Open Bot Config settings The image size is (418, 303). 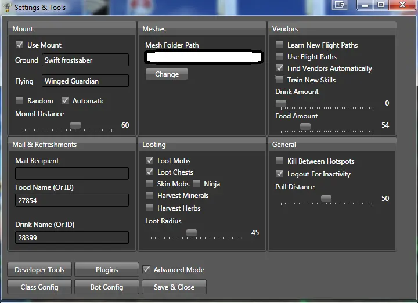coord(107,287)
